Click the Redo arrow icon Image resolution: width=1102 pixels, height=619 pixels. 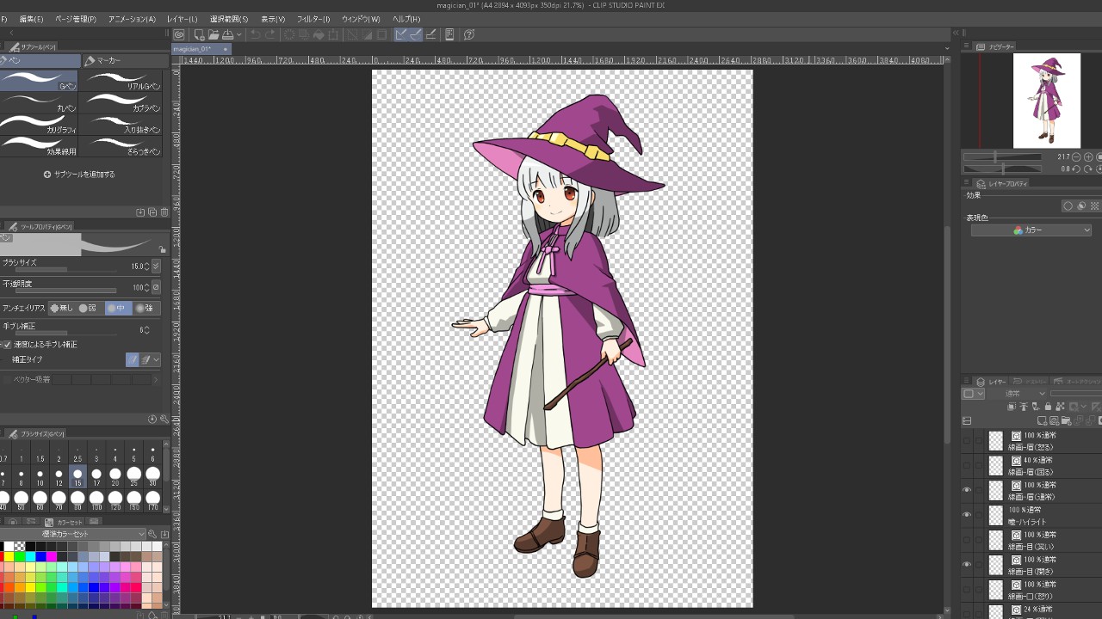[270, 35]
